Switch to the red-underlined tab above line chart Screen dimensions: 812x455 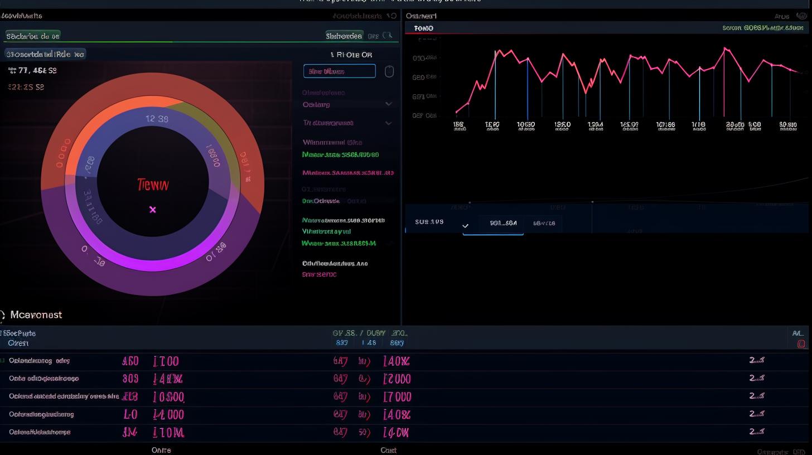click(x=424, y=28)
